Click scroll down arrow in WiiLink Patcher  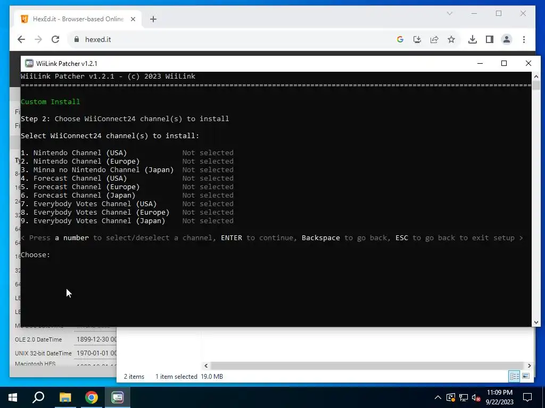pos(536,322)
